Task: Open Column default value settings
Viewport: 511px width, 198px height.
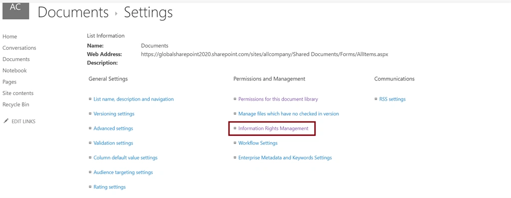Action: point(125,158)
